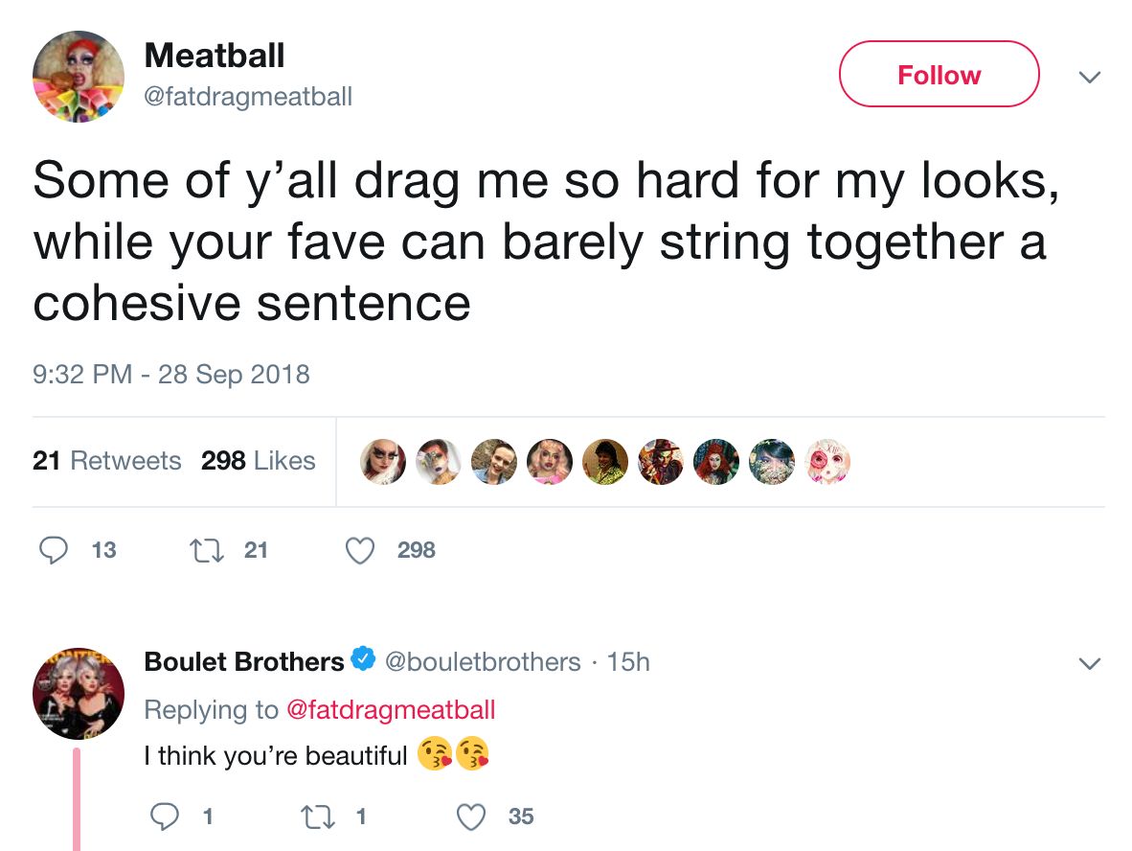
Task: Expand options via the chevron next to Follow
Action: [1090, 78]
